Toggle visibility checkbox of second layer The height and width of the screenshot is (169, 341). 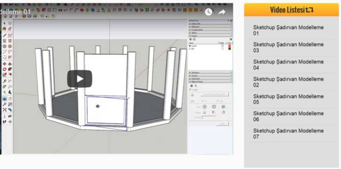click(223, 49)
